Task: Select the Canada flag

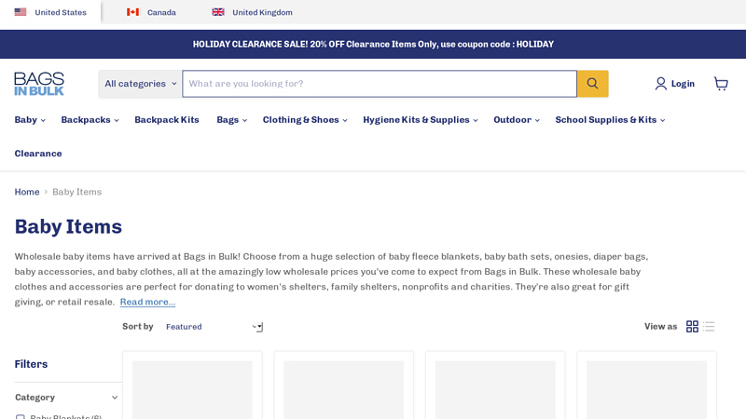Action: 132,12
